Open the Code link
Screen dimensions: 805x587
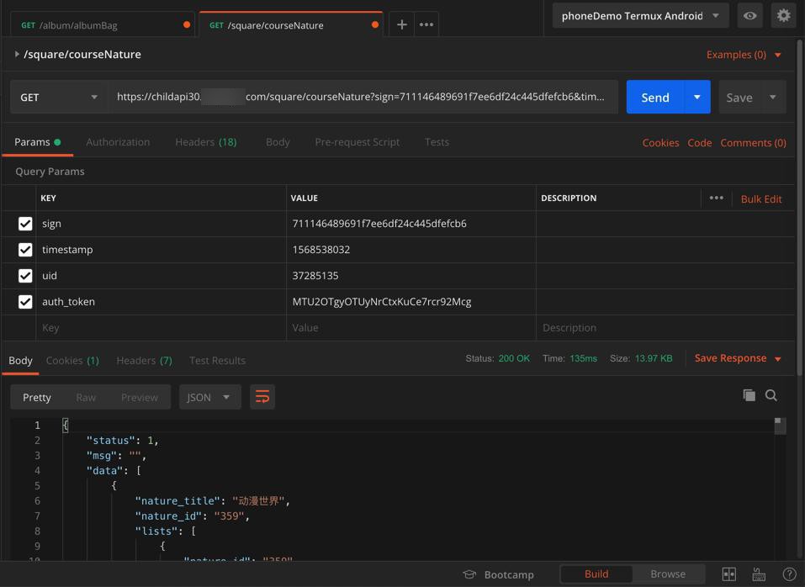pos(700,143)
